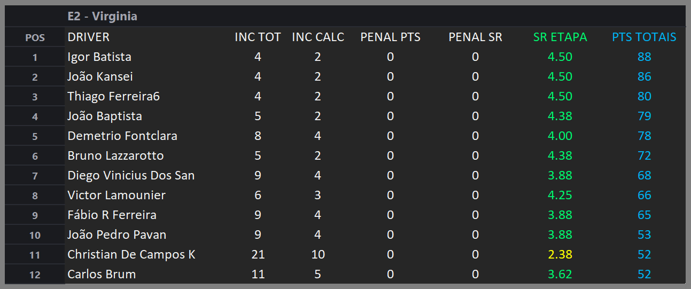The image size is (691, 289).
Task: Select the blue PTS TOTAIS header
Action: [644, 37]
